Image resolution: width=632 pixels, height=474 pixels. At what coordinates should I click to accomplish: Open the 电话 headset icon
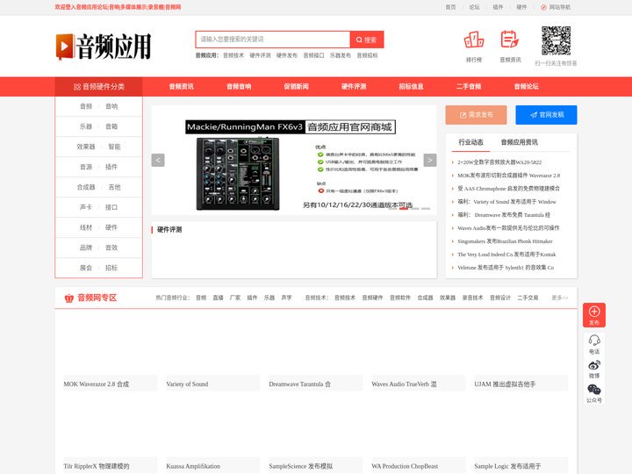pyautogui.click(x=594, y=344)
